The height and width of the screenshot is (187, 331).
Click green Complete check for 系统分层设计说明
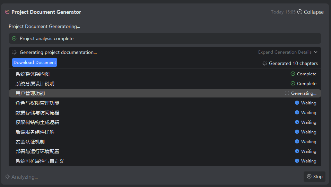point(293,83)
